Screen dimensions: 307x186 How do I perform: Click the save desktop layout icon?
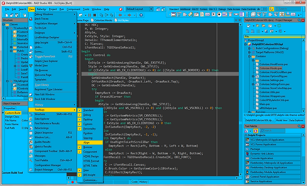pyautogui.click(x=158, y=9)
